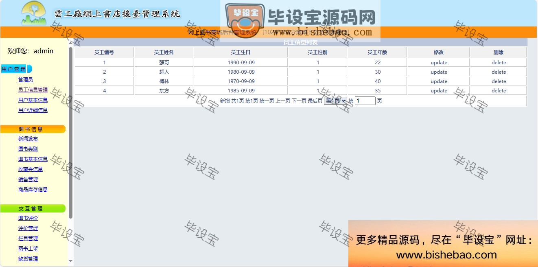Open 用户详细信息 in the sidebar

(33, 110)
